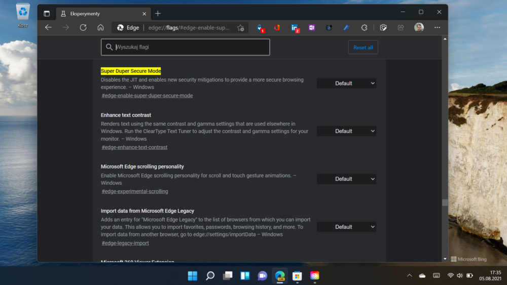507x285 pixels.
Task: Open Settings and more ellipsis menu
Action: click(437, 27)
